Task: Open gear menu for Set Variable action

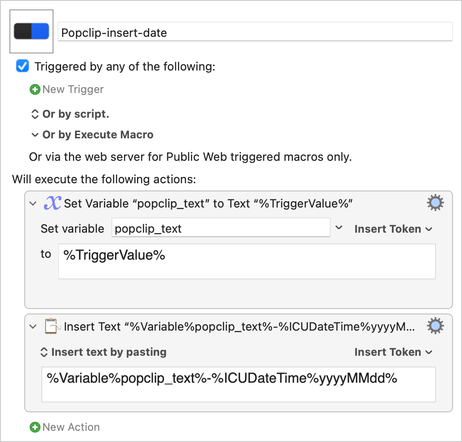Action: pyautogui.click(x=435, y=203)
